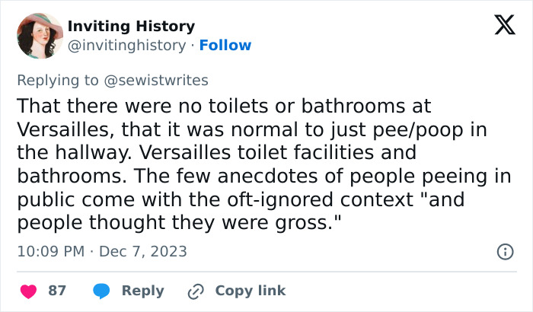The image size is (533, 312).
Task: Click the 87 likes count
Action: click(57, 291)
